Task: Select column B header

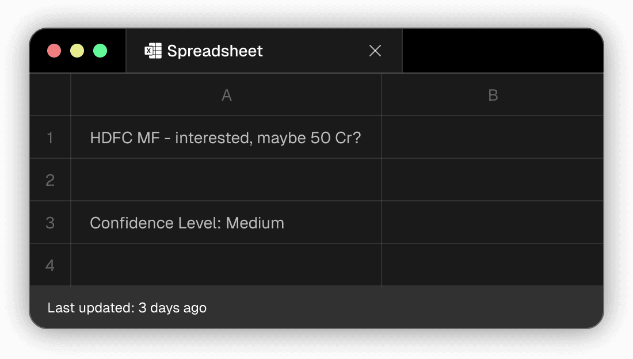Action: (x=493, y=95)
